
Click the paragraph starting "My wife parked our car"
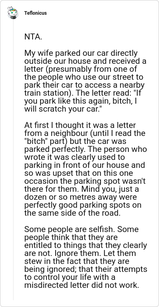[85, 81]
